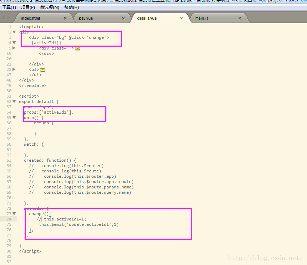Click the @click='change' attribute
Image resolution: width=307 pixels, height=265 pixels.
(x=87, y=37)
